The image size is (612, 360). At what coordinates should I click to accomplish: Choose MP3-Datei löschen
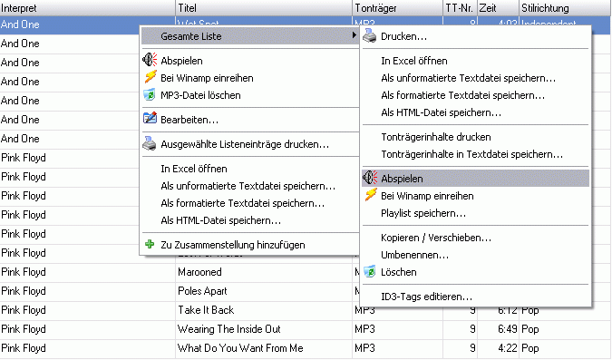pyautogui.click(x=250, y=95)
